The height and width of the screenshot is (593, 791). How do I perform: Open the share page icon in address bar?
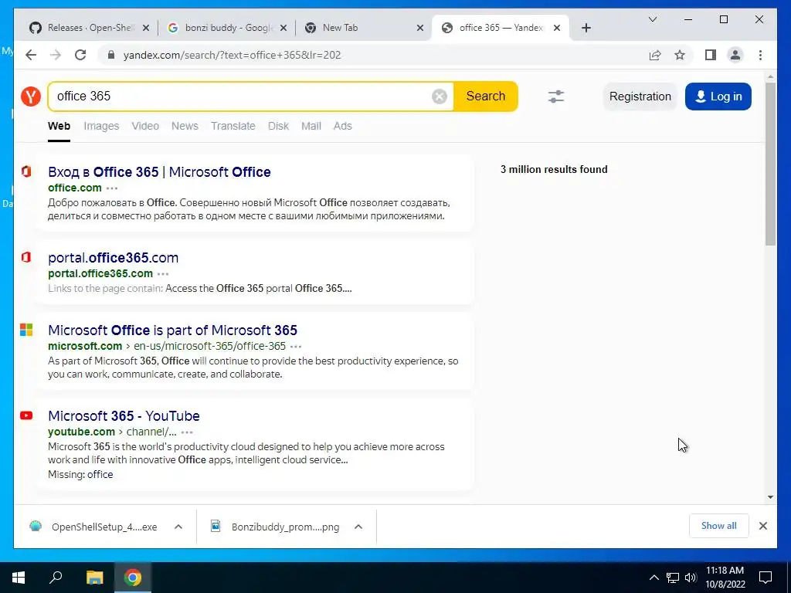[x=655, y=55]
